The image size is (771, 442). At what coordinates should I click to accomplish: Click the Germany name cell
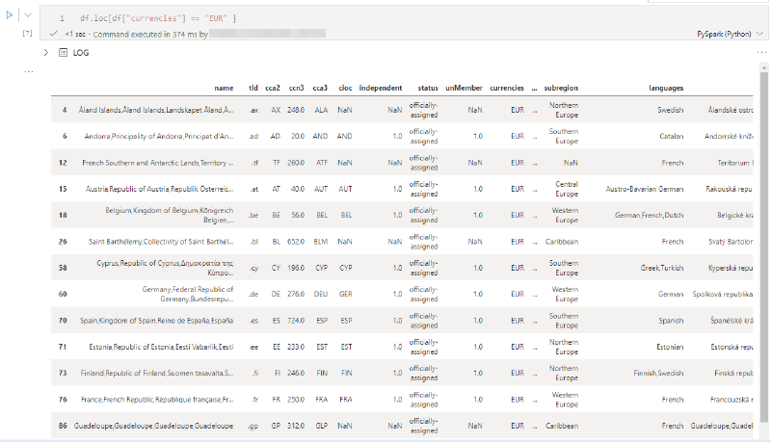pyautogui.click(x=188, y=294)
